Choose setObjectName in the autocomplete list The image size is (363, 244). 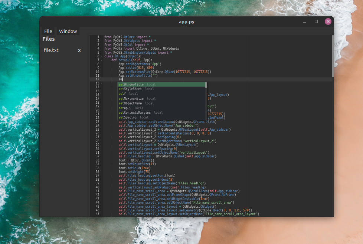(x=161, y=103)
